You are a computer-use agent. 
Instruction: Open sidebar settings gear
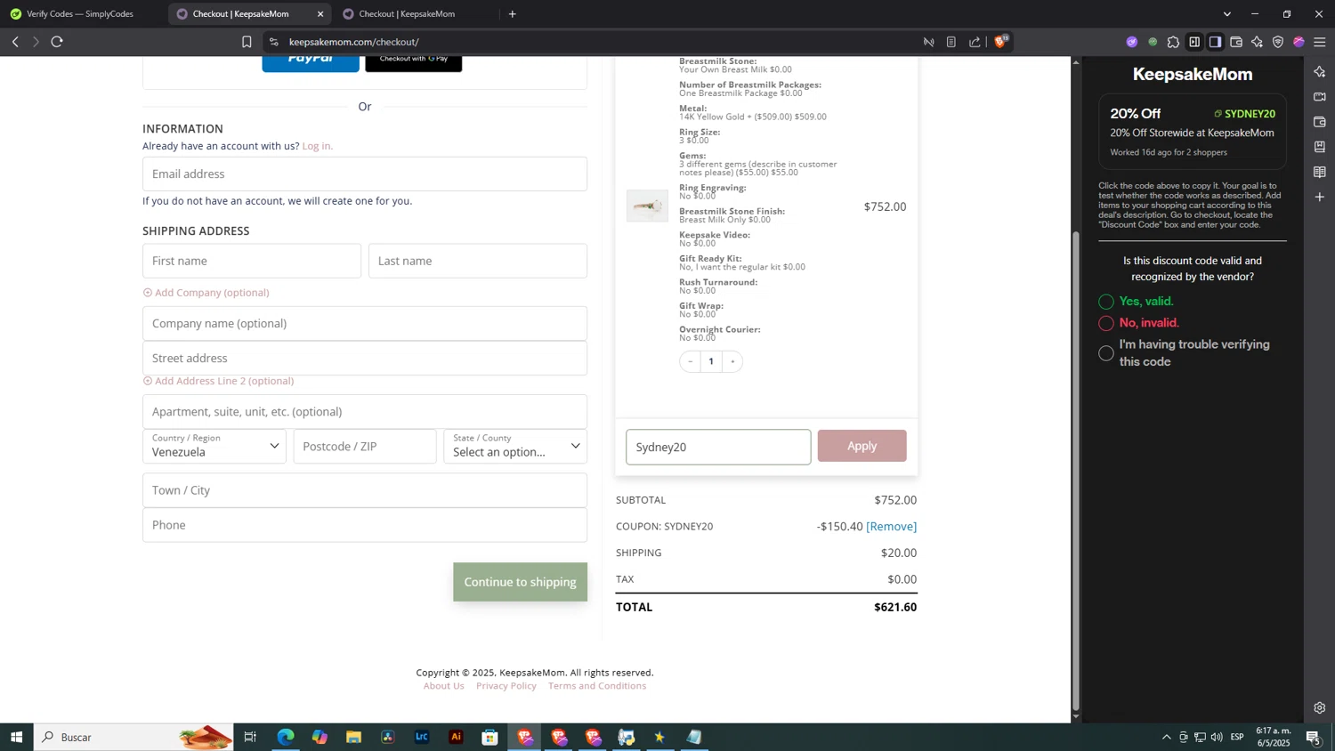[x=1320, y=708]
